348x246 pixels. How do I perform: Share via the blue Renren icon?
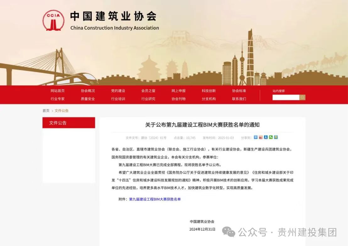coord(266,137)
